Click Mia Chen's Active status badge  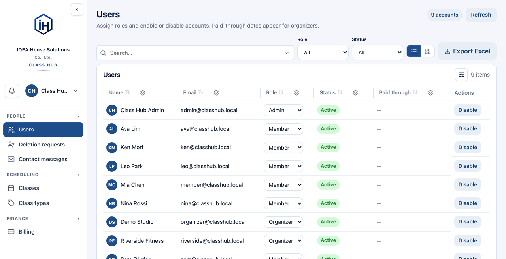[x=328, y=185]
